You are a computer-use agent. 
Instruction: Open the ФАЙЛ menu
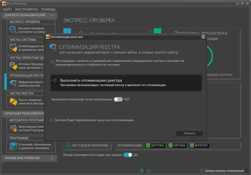(7, 9)
